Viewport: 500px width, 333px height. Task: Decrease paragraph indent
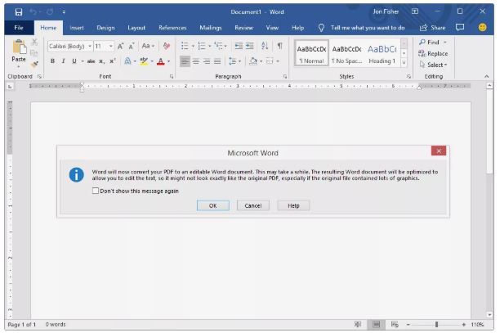click(239, 46)
